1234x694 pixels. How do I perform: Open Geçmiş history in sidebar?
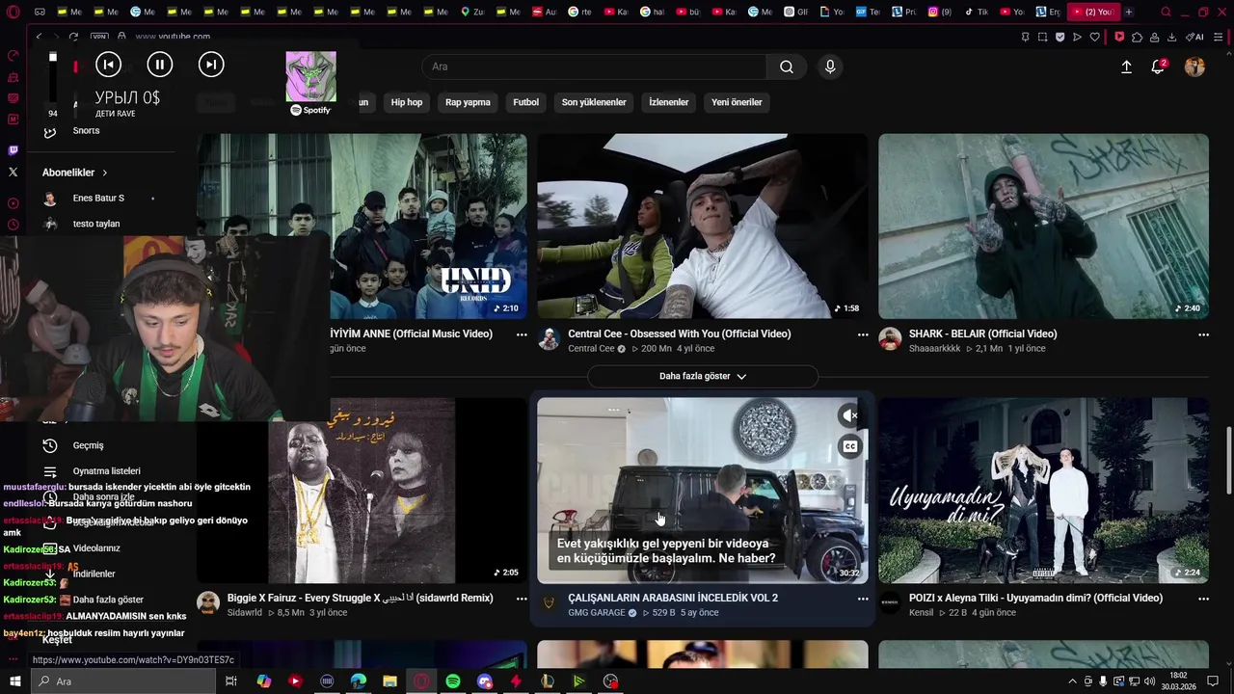pyautogui.click(x=88, y=445)
